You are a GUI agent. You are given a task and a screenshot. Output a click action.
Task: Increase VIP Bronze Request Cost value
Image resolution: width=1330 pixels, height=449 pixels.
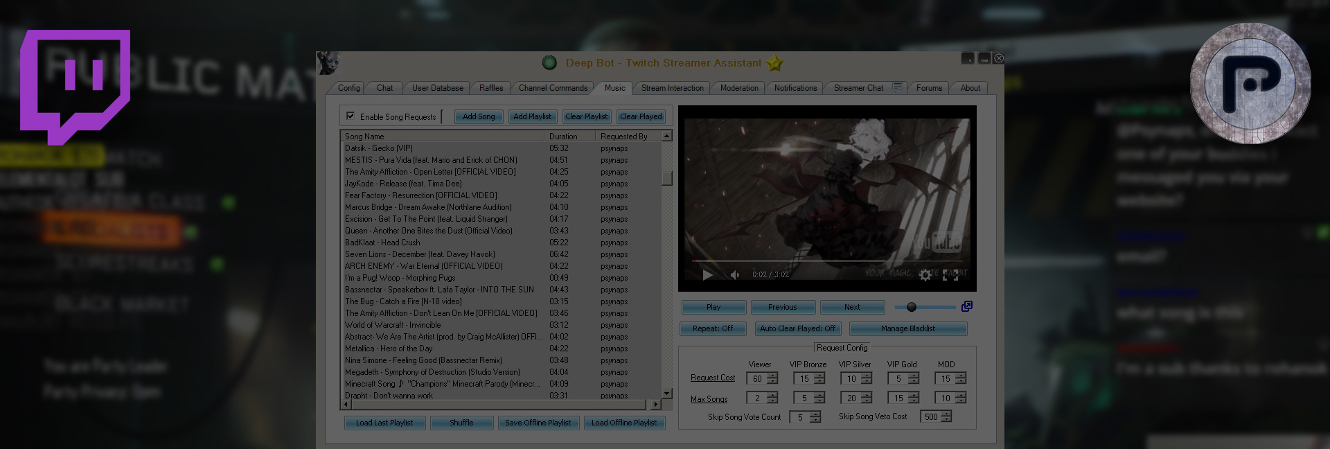(819, 376)
